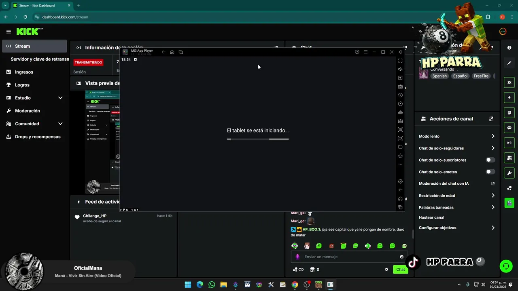Open keyboard controls in MSI App Player sidebar
Viewport: 518px width, 291px height.
(x=400, y=86)
